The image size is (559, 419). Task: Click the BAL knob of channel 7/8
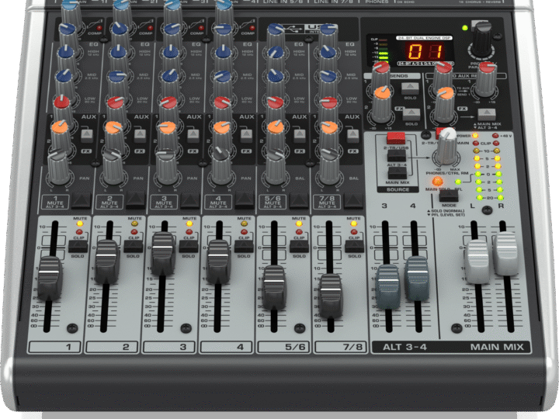click(329, 168)
